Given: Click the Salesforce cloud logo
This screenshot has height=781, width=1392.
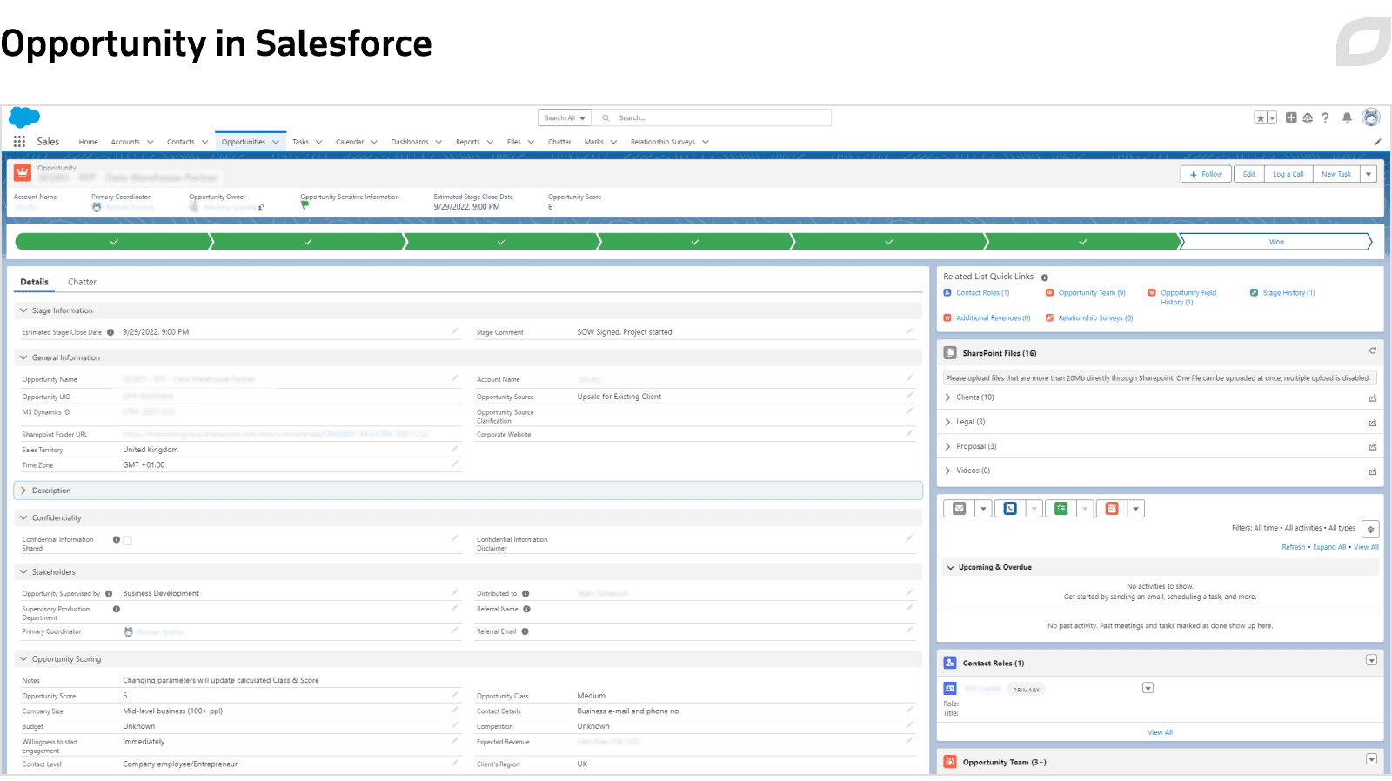Looking at the screenshot, I should [24, 117].
